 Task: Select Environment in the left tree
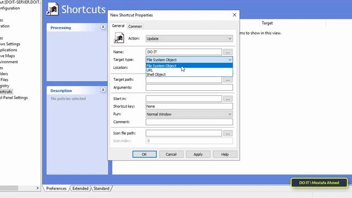(x=9, y=62)
